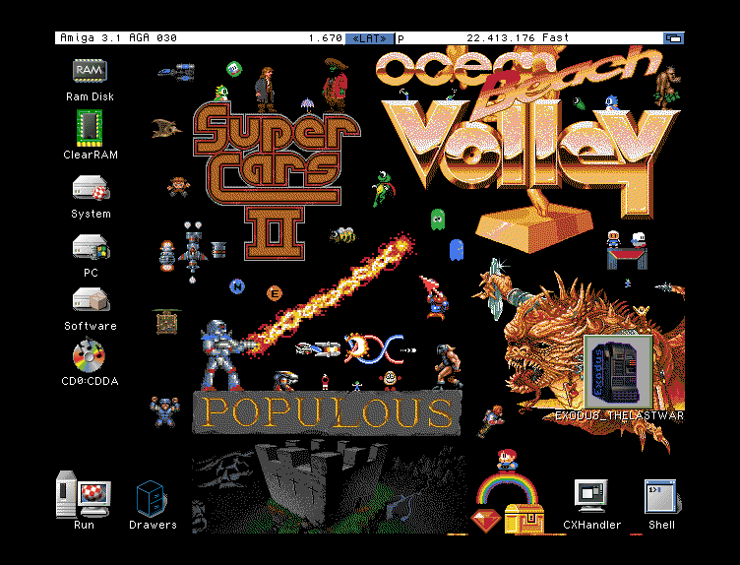
Task: Click 'Amiga 3.1 AGA 030' title text
Action: [x=118, y=37]
